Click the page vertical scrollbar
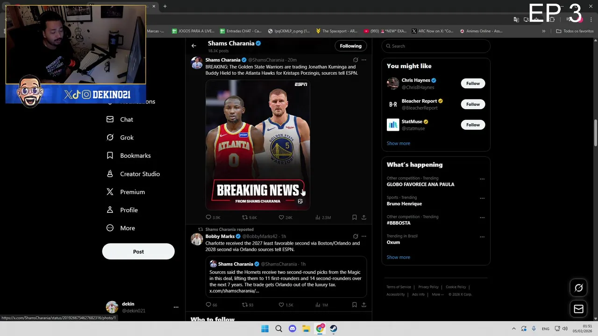This screenshot has width=598, height=336. [x=595, y=133]
